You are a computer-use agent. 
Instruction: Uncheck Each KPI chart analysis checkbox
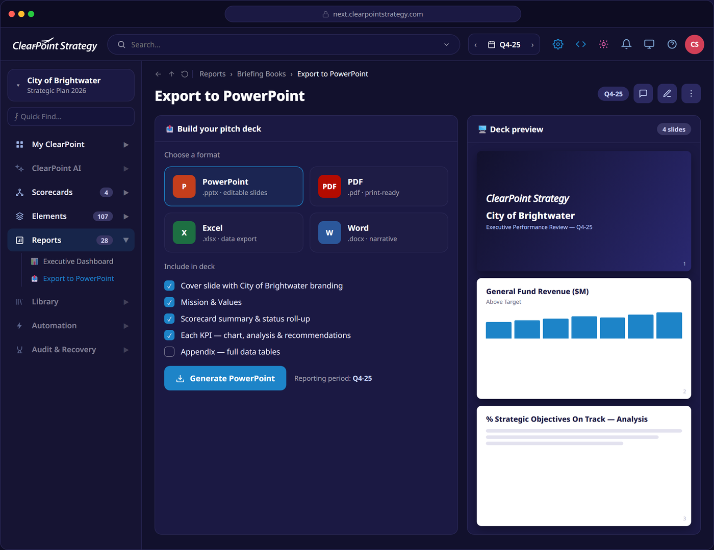pyautogui.click(x=169, y=335)
